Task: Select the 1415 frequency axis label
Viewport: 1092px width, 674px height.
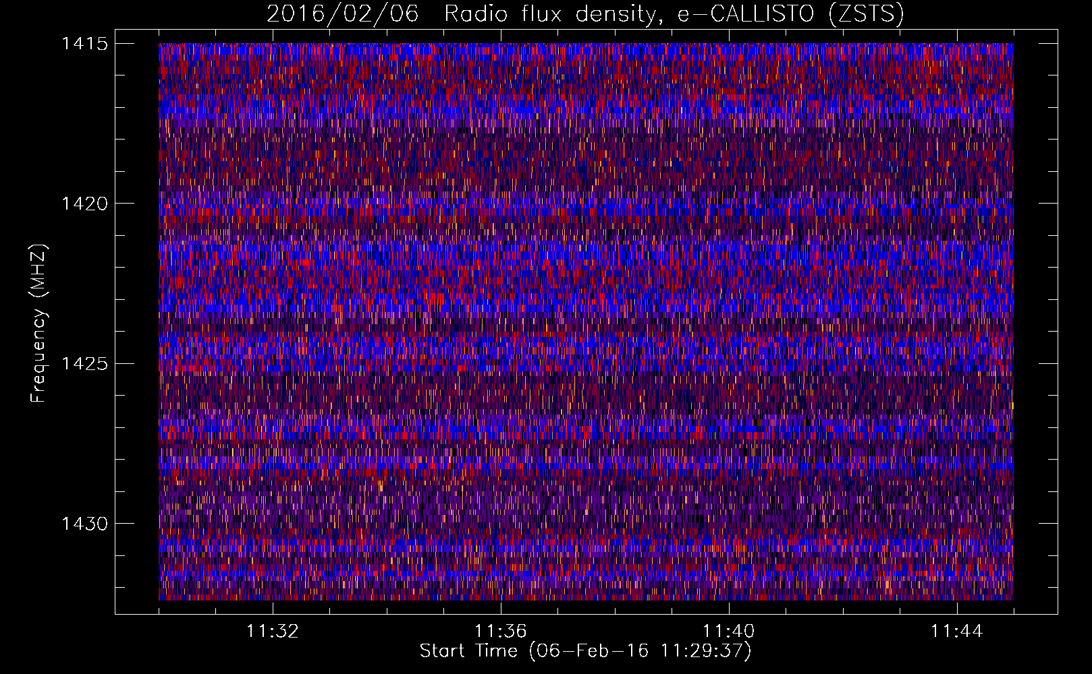Action: point(85,44)
